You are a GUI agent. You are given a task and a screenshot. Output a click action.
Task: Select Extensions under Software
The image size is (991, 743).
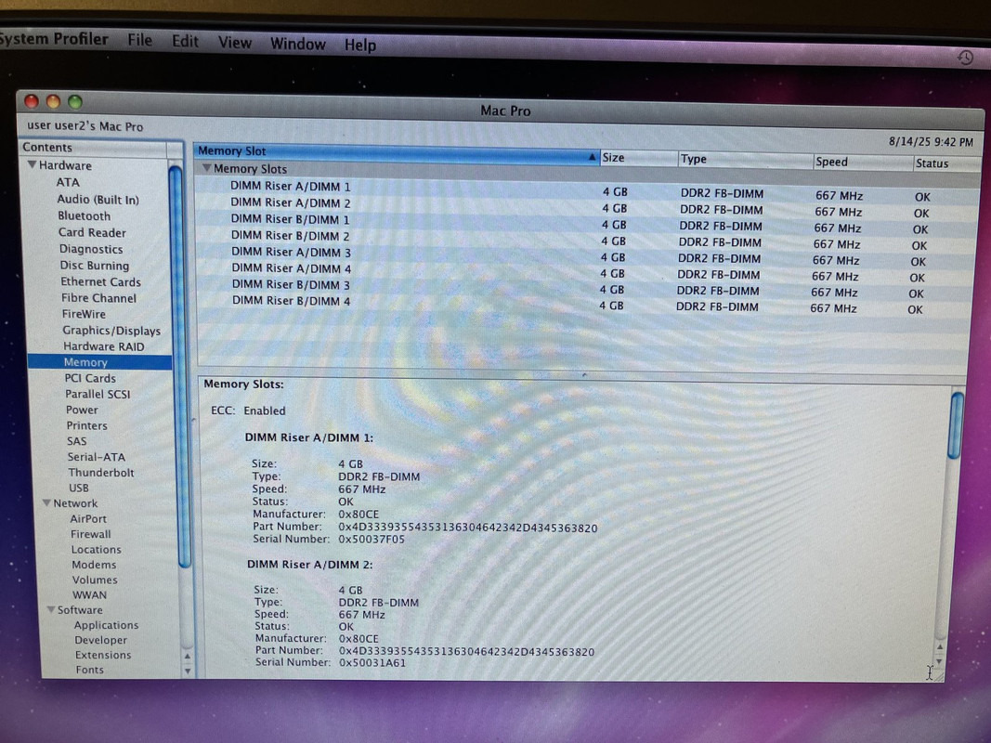coord(103,655)
